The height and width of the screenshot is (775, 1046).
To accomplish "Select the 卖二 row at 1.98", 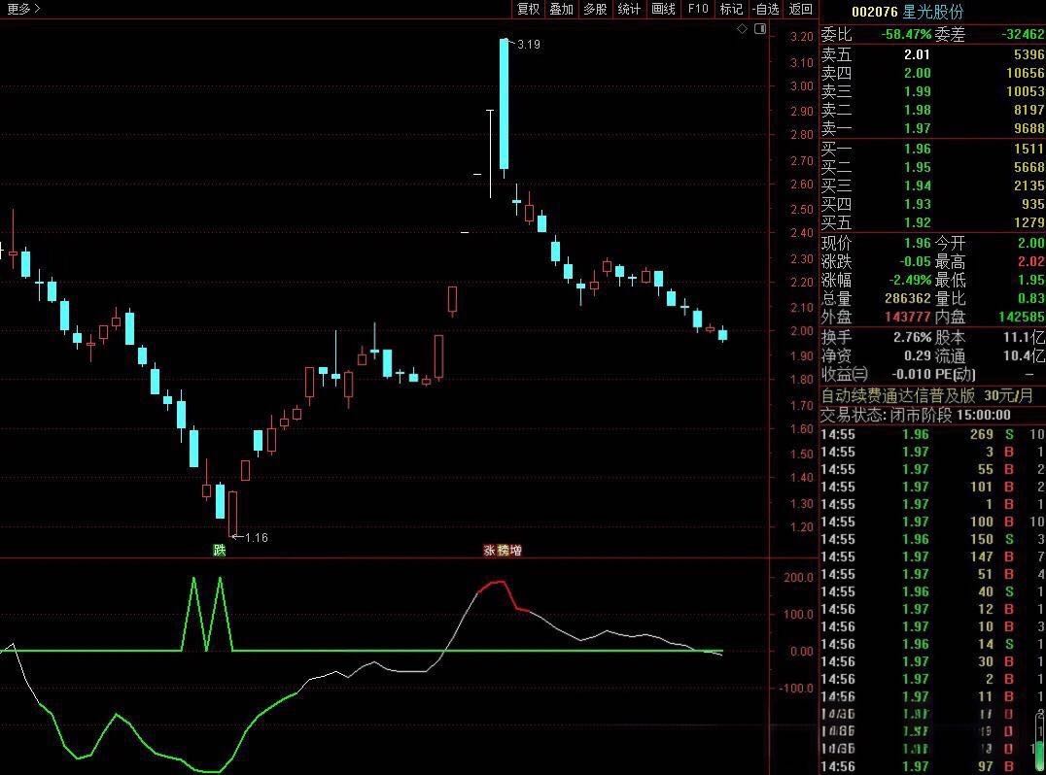I will (x=932, y=110).
